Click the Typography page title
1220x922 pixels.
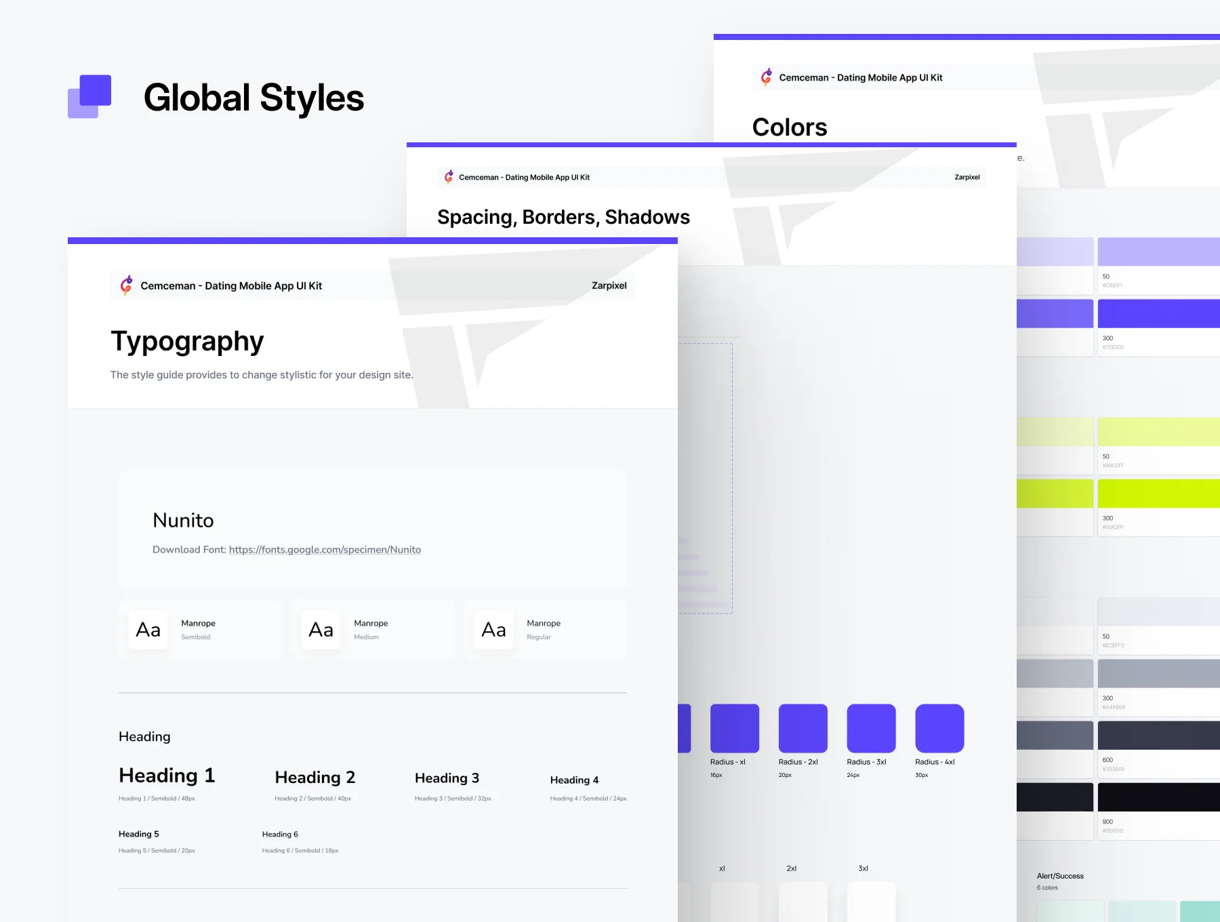pyautogui.click(x=187, y=341)
